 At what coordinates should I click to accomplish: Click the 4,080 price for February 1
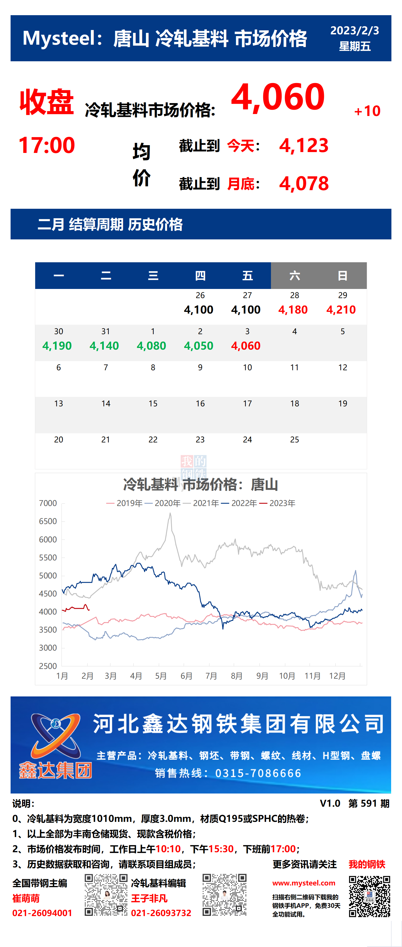[151, 346]
